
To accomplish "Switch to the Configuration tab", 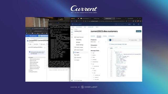I will [111, 36].
